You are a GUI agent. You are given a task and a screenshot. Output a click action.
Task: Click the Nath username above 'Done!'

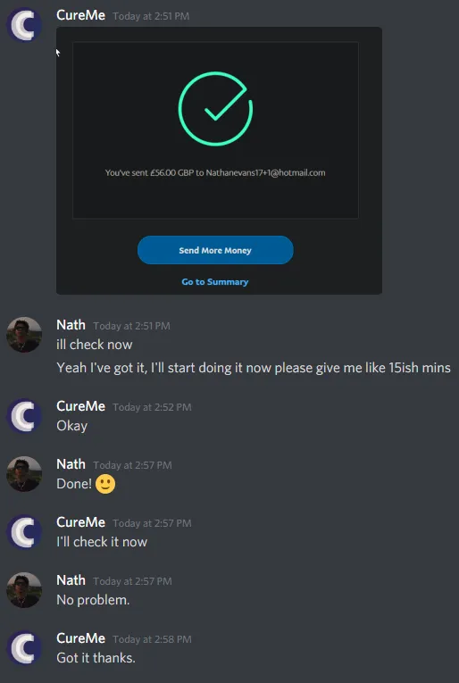(71, 464)
